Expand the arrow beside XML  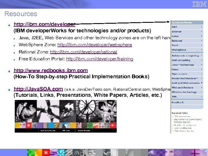202,96
